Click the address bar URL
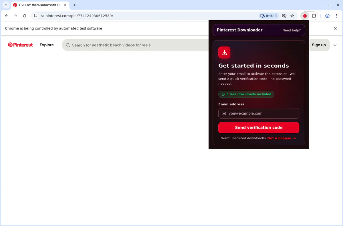343x226 pixels. point(77,16)
